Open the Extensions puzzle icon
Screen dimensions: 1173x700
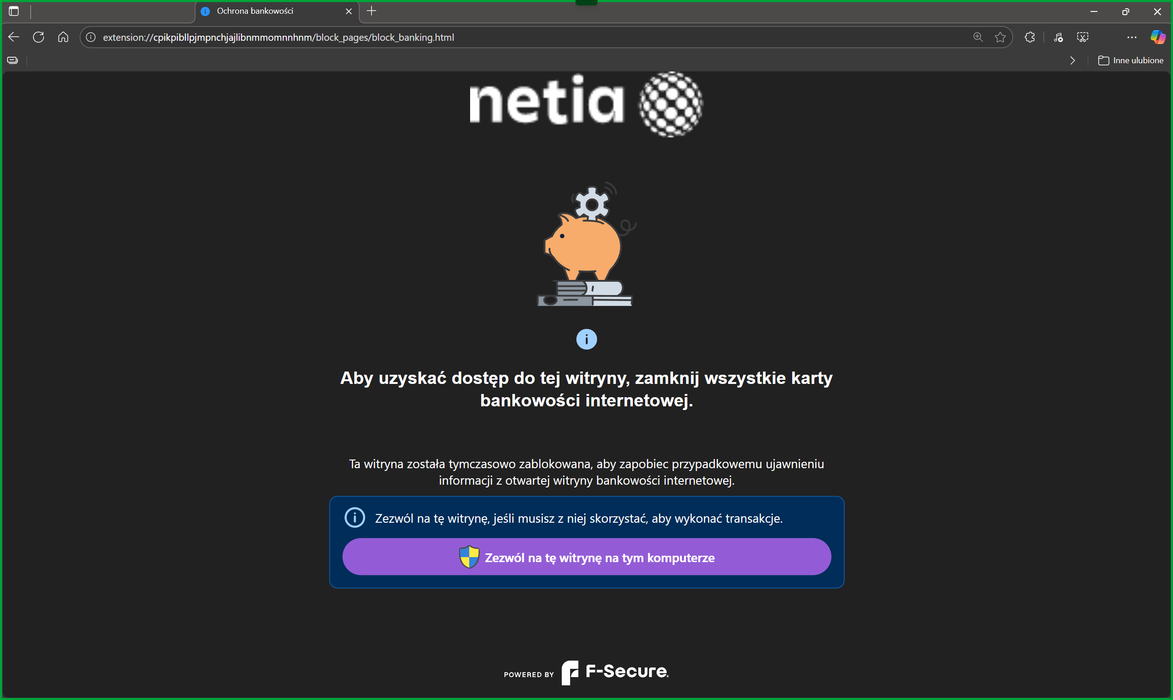[1030, 37]
